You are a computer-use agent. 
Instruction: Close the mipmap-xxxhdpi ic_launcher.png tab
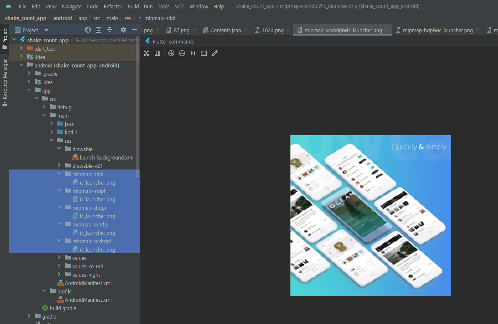pyautogui.click(x=387, y=30)
